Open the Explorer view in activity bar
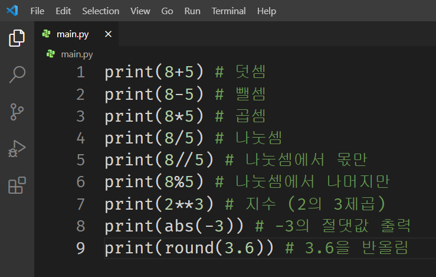 coord(17,38)
